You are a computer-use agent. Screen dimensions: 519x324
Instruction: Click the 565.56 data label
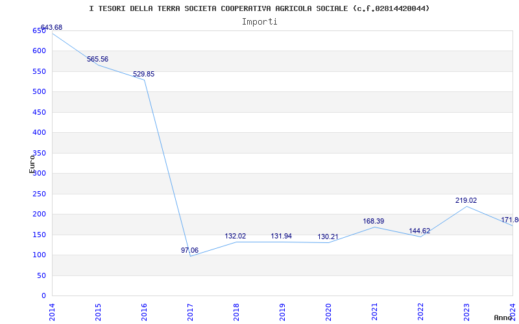tap(98, 59)
